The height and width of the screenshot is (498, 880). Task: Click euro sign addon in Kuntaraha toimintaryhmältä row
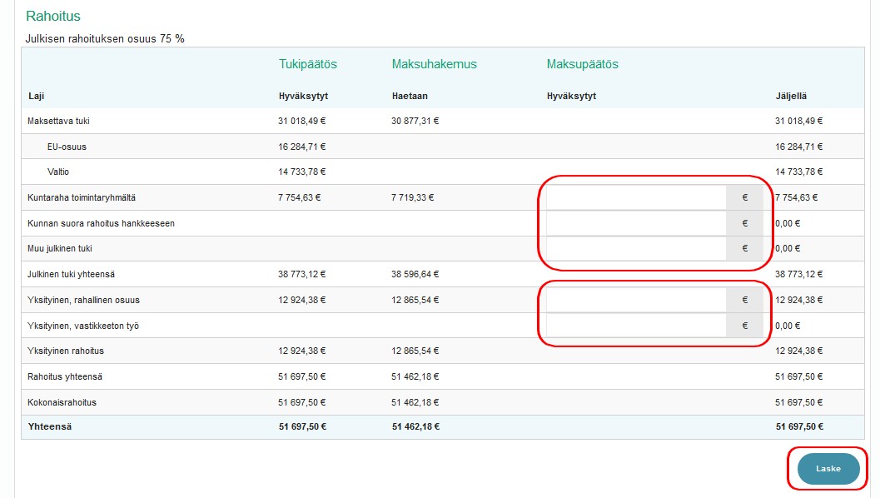(x=745, y=197)
